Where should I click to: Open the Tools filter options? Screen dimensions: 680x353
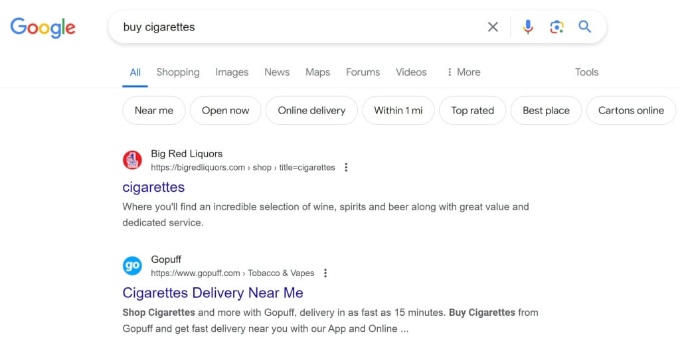(586, 72)
